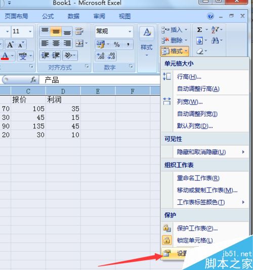Apply comma style

(128, 44)
